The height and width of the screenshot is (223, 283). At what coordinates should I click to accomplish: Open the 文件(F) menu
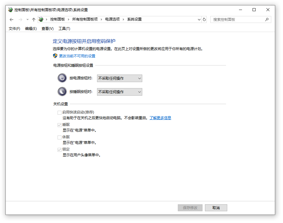[14, 29]
